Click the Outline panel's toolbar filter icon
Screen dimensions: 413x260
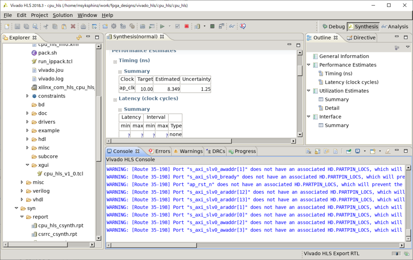click(x=397, y=48)
